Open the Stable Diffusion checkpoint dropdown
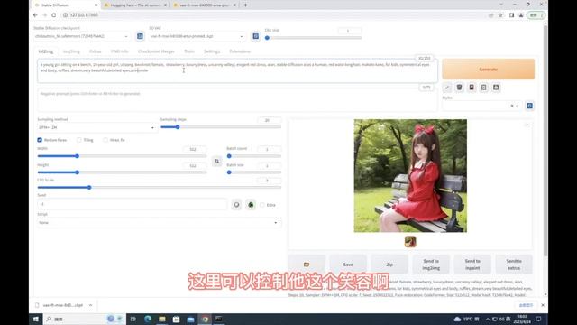 tap(81, 36)
